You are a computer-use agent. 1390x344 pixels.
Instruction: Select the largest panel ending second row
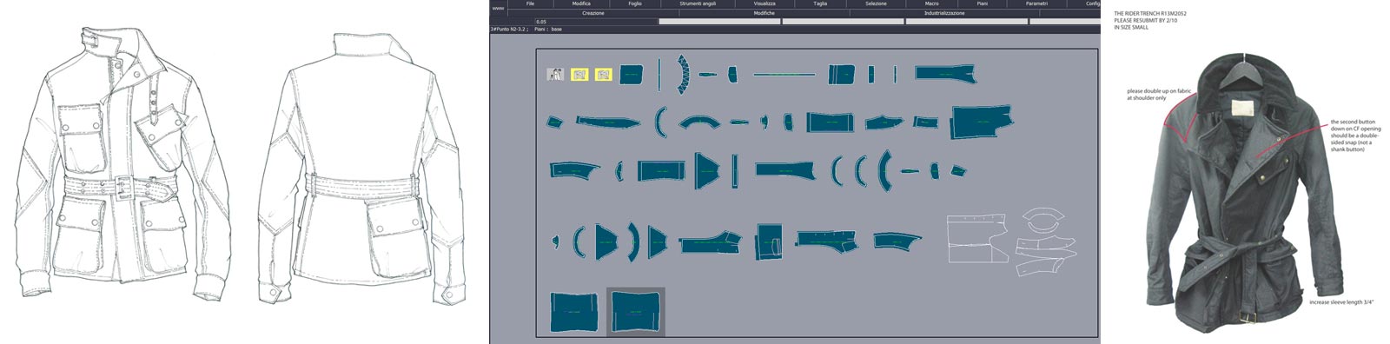(982, 122)
